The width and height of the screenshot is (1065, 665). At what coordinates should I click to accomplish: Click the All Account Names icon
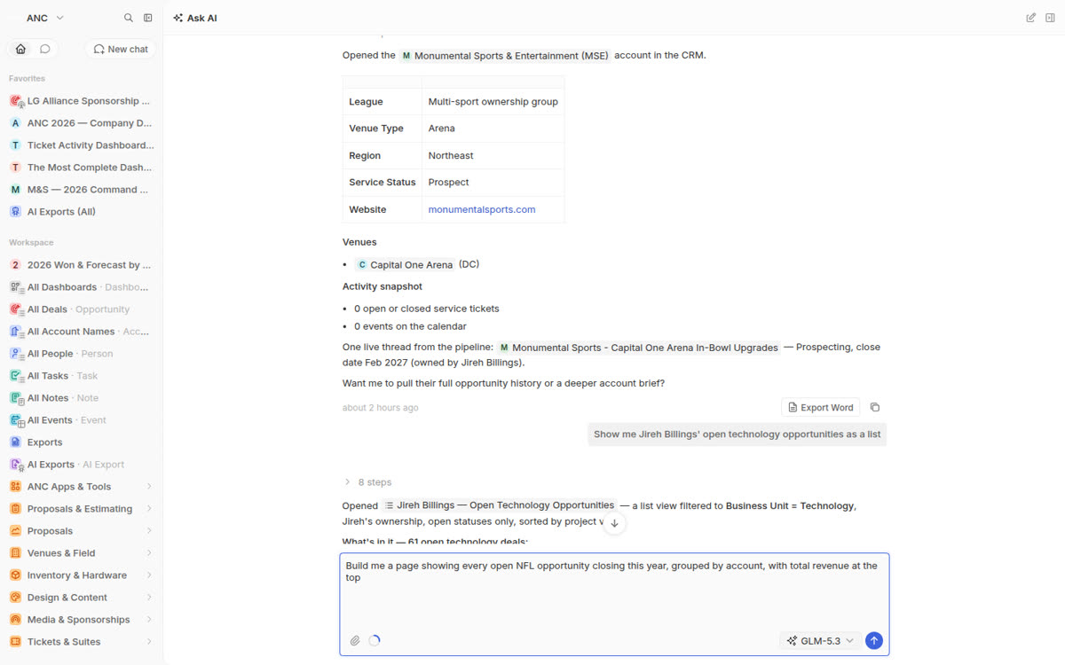tap(16, 332)
